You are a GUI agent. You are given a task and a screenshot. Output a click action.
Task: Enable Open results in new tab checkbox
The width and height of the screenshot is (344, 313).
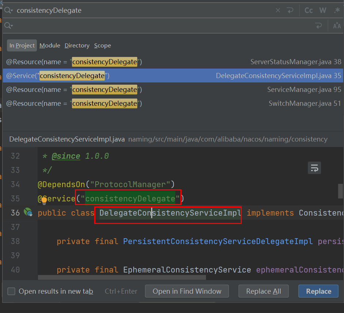11,291
